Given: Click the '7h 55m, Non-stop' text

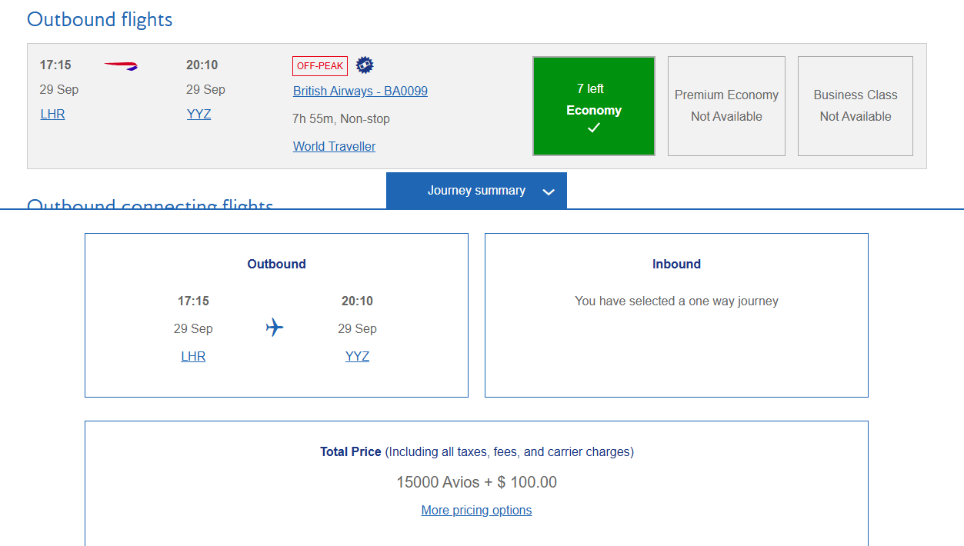Looking at the screenshot, I should point(342,118).
